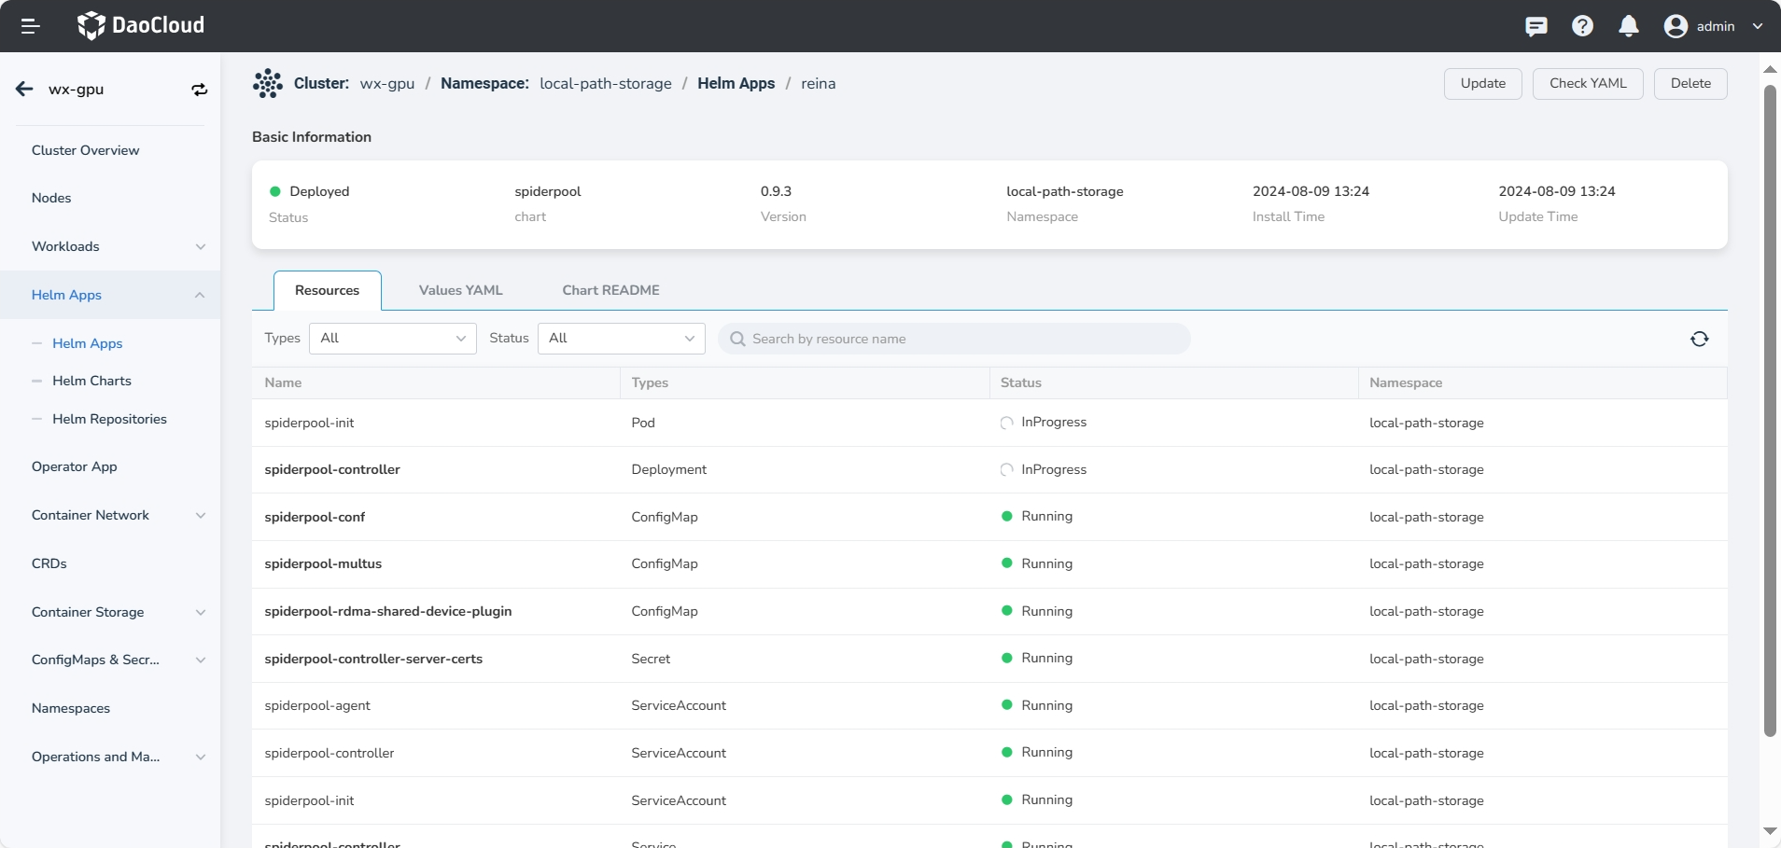
Task: Open the Status dropdown filter
Action: coord(621,339)
